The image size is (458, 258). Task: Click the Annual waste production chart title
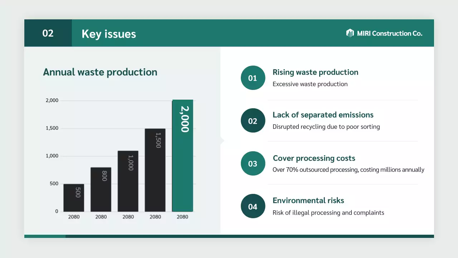coord(100,72)
